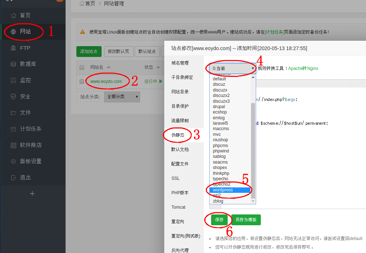Select 'drupal' in the template list
This screenshot has width=366, height=253.
click(230, 107)
